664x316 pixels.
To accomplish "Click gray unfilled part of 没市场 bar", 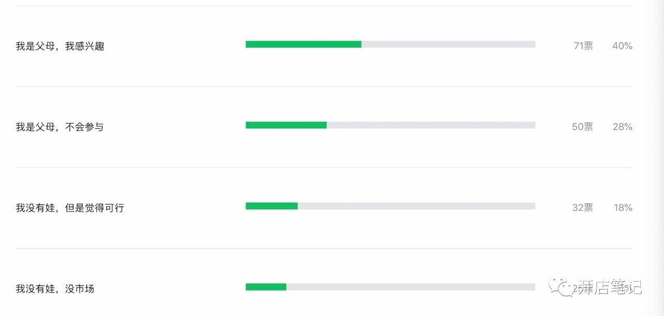I will (411, 287).
